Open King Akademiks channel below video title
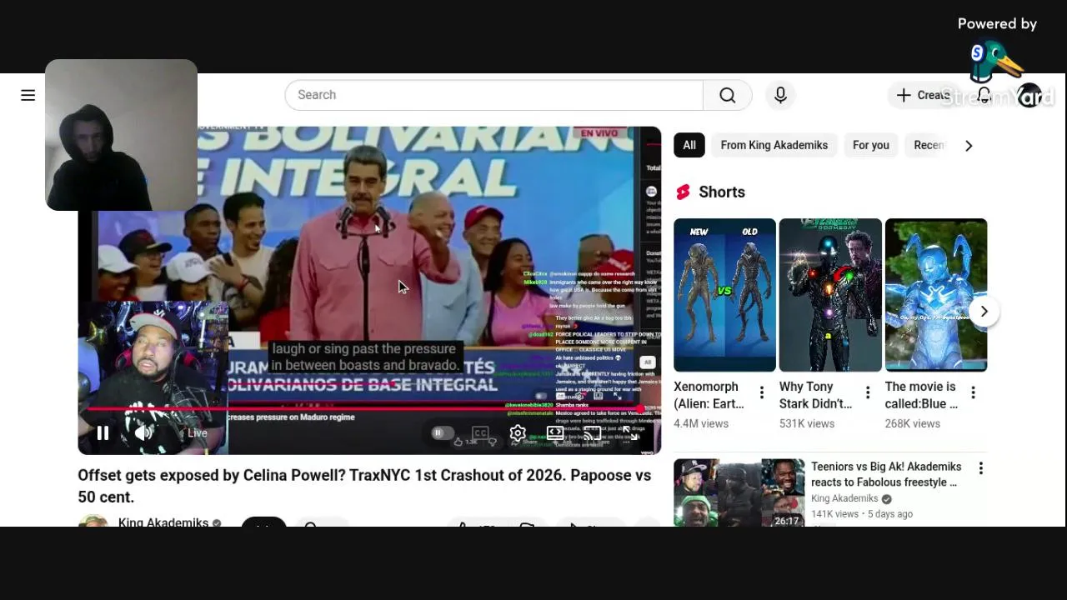The height and width of the screenshot is (600, 1067). [x=163, y=522]
